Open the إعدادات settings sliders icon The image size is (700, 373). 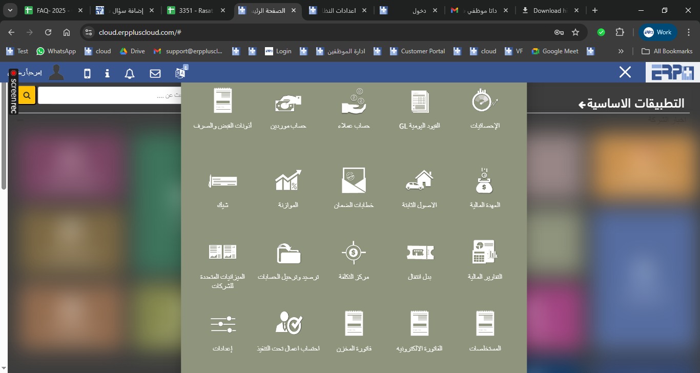point(223,324)
